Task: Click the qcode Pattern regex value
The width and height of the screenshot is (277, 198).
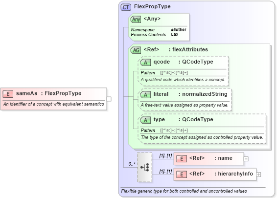Action: 174,72
